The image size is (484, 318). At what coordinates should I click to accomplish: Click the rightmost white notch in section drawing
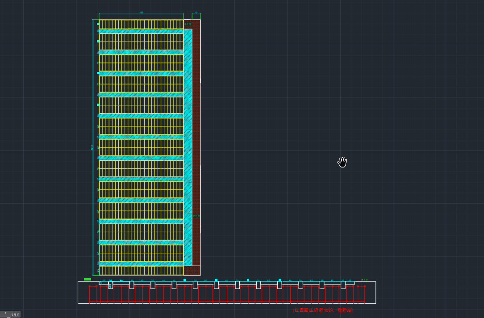click(343, 285)
